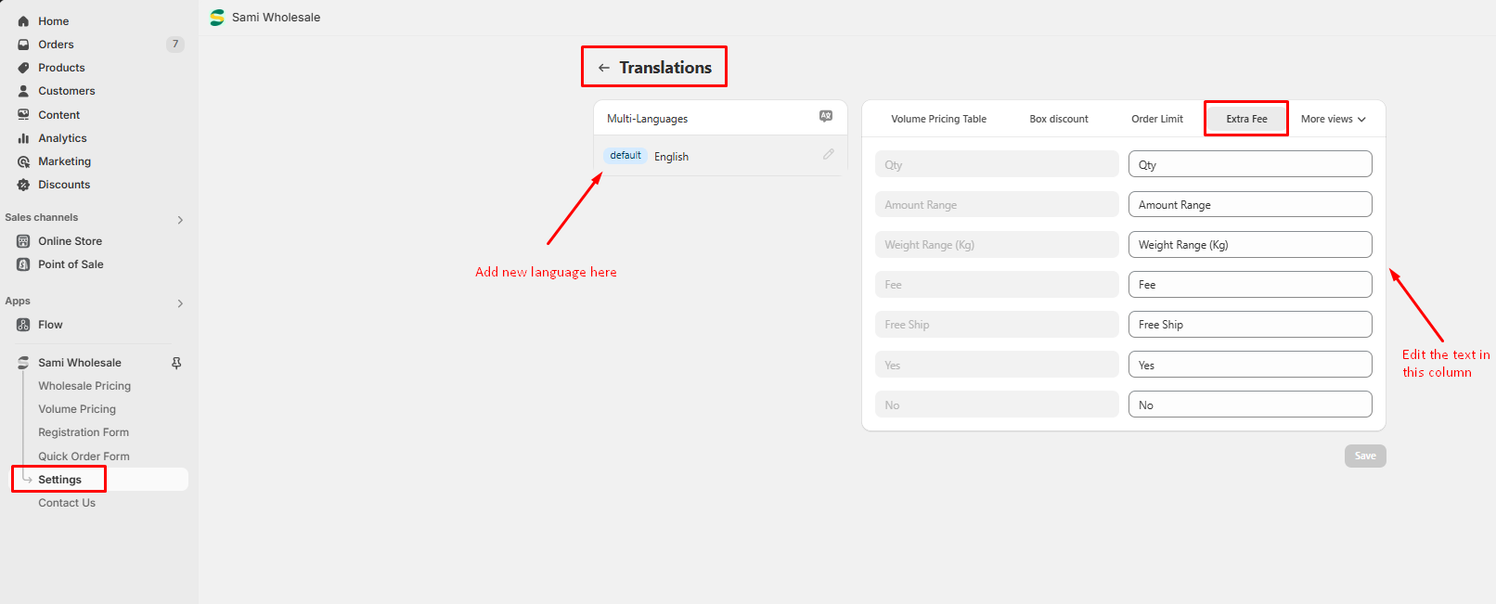1496x604 pixels.
Task: Click the pencil edit icon for English
Action: pyautogui.click(x=828, y=155)
